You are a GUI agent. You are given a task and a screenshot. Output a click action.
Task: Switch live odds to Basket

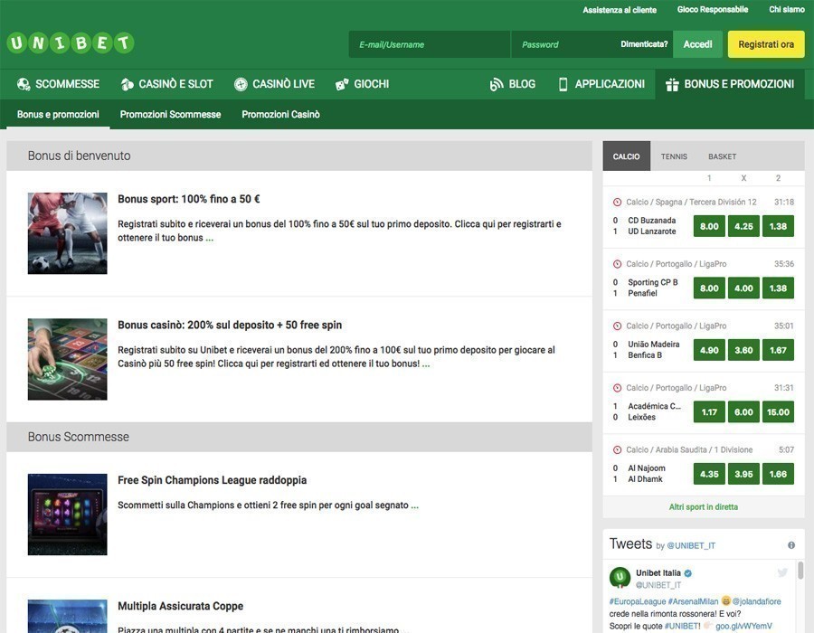point(722,156)
